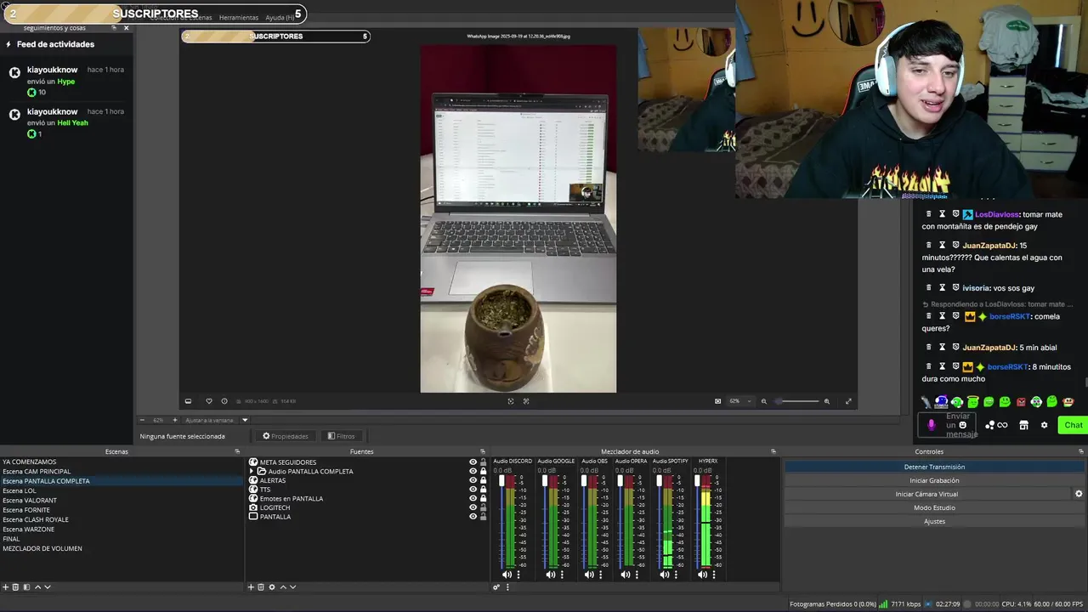Move scene down with arrow icon
1088x612 pixels.
click(48, 586)
